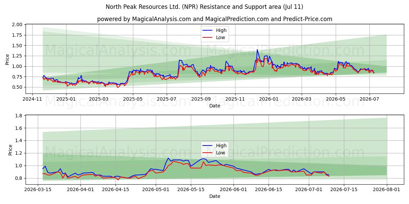
Task: Click the 2026-07-01 date tick
Action: (x=309, y=189)
